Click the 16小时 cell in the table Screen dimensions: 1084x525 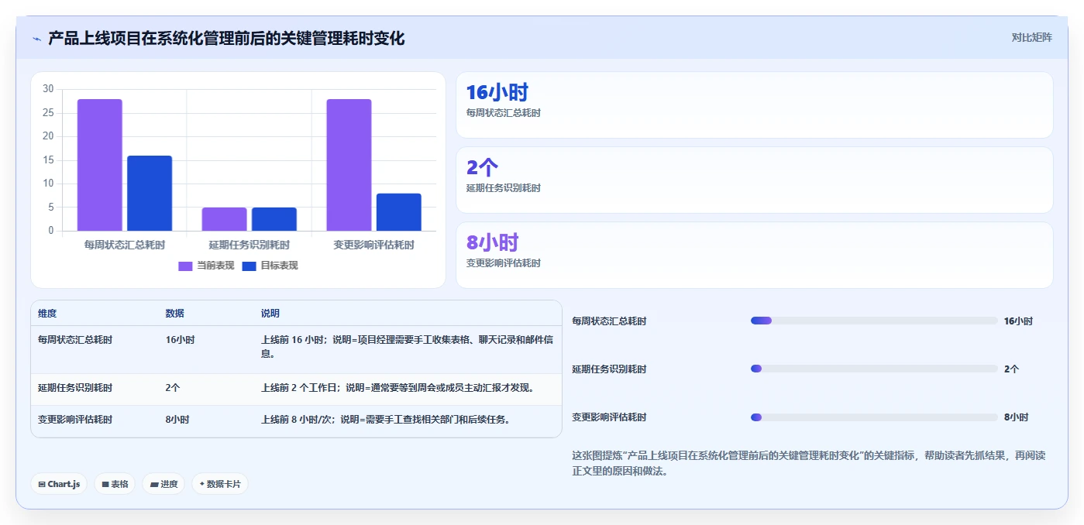pos(180,340)
